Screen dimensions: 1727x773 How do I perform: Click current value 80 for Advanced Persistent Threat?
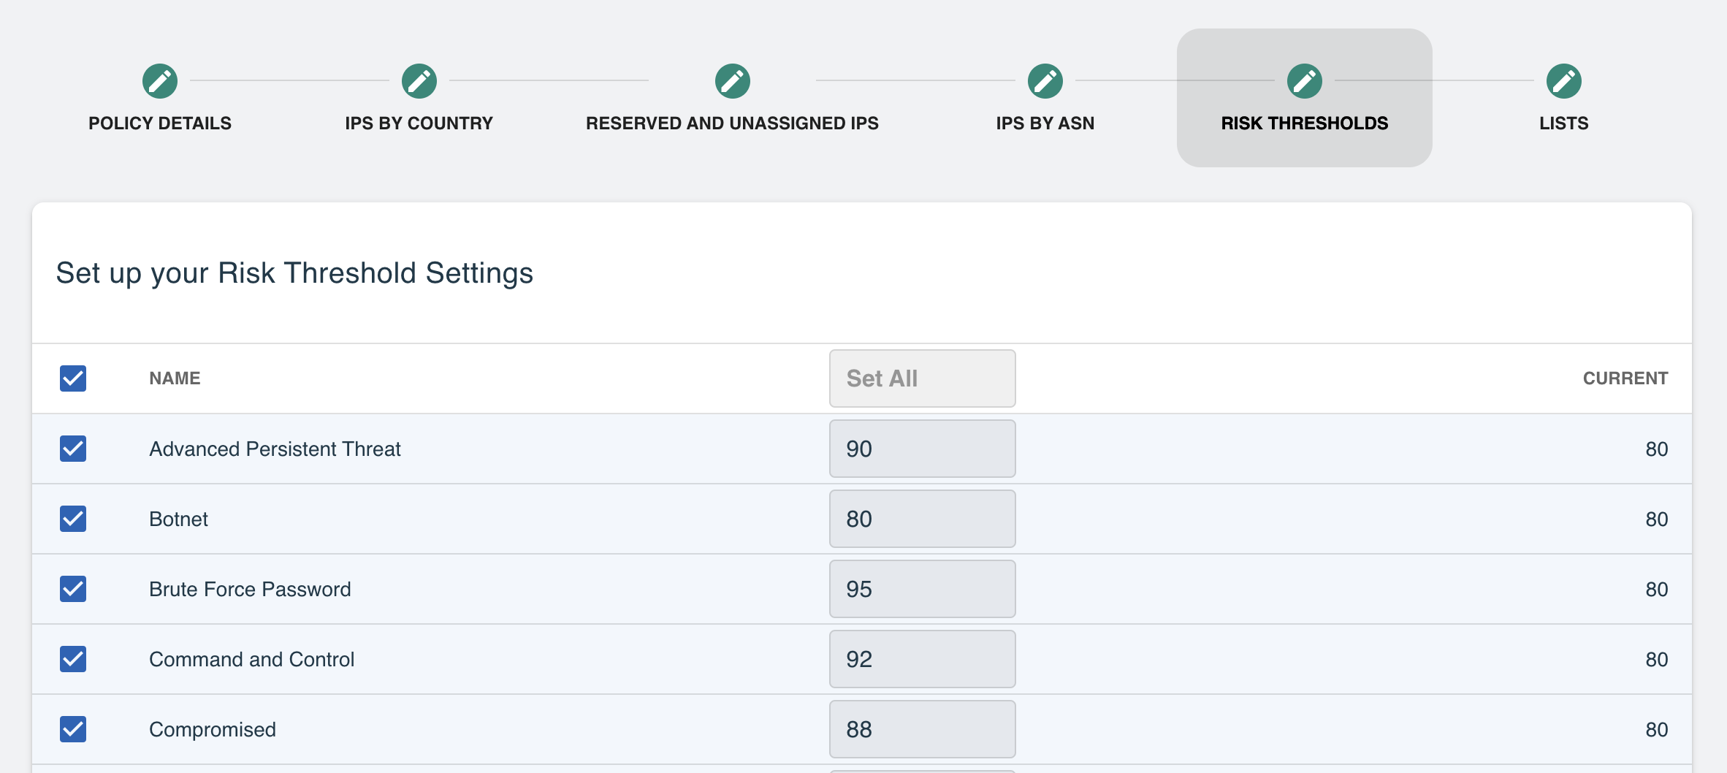[x=1657, y=449]
